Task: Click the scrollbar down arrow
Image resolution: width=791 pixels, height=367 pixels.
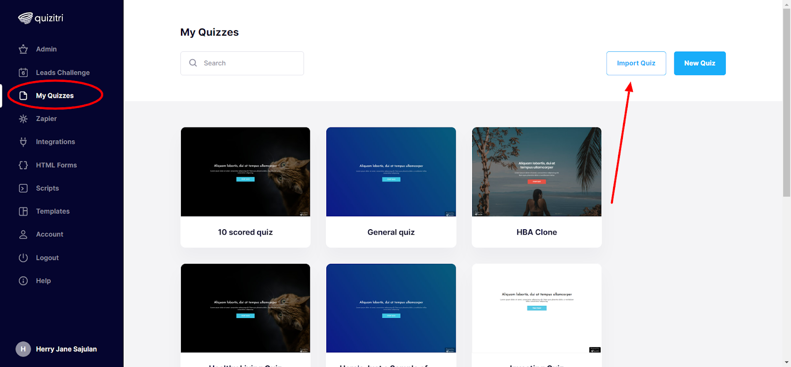Action: [787, 363]
